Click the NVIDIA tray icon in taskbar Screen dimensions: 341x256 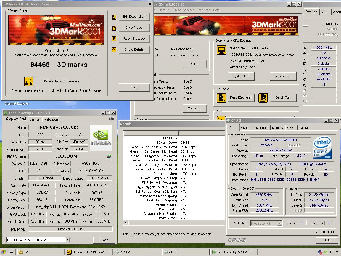325,252
